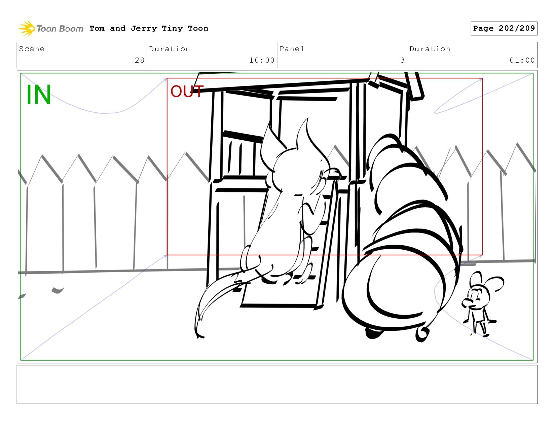Image resolution: width=555 pixels, height=429 pixels.
Task: Click the 'Page 202/209' indicator box
Action: coord(504,28)
